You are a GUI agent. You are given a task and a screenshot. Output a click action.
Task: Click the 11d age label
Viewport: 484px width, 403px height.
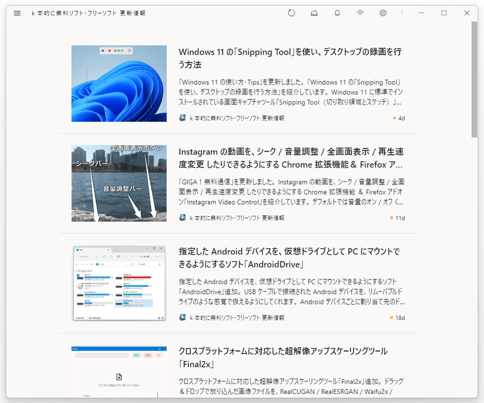tap(400, 218)
